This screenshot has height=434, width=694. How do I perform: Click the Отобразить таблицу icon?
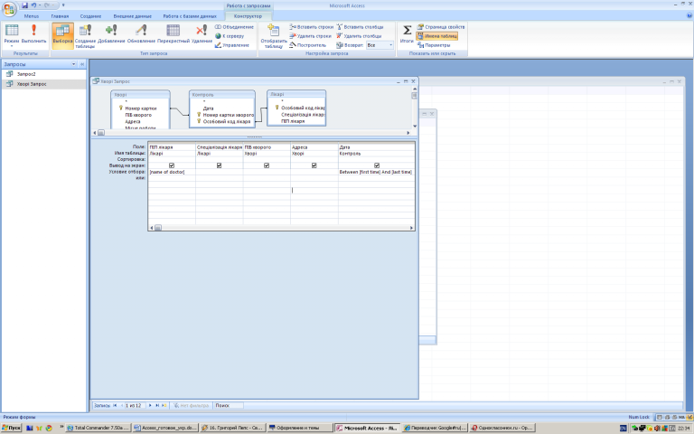tap(274, 34)
